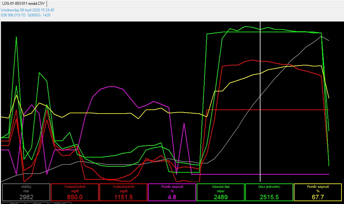Select the red Vzduch/zdvih box showing 850.0
The width and height of the screenshot is (344, 204).
click(75, 192)
